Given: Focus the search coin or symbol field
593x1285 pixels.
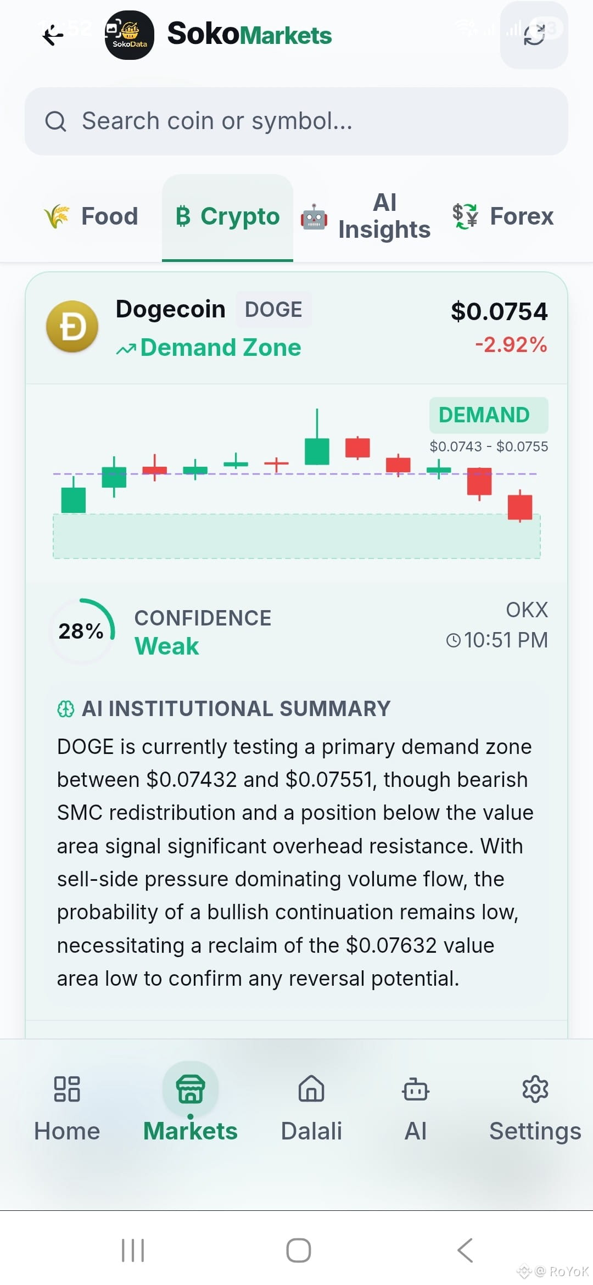Looking at the screenshot, I should tap(296, 121).
